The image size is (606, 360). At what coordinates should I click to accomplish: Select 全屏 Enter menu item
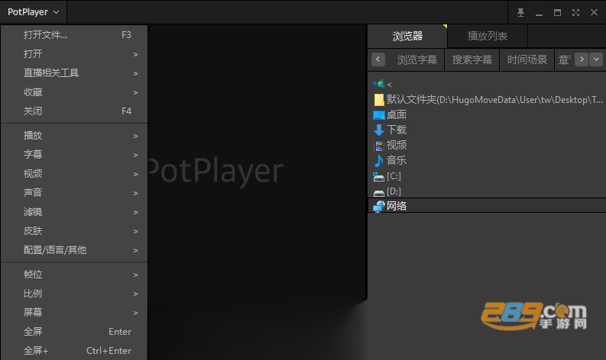(74, 332)
